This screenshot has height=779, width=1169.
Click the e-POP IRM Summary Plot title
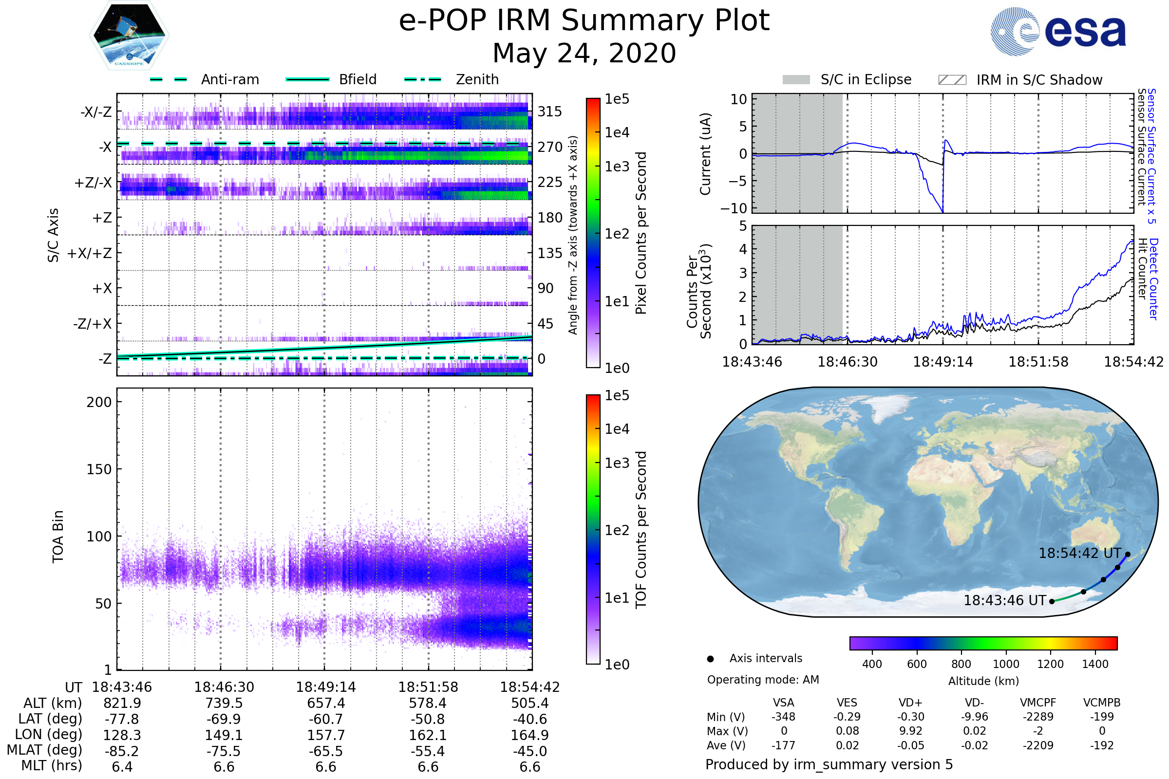click(x=584, y=21)
